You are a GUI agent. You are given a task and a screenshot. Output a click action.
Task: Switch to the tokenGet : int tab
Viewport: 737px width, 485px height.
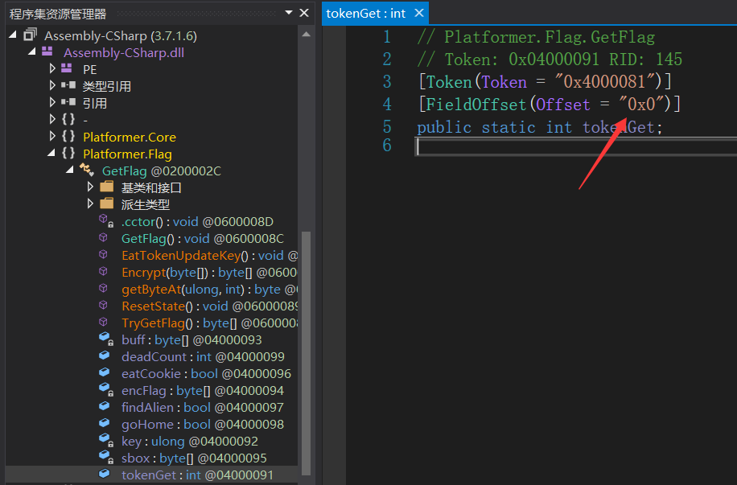pos(365,13)
